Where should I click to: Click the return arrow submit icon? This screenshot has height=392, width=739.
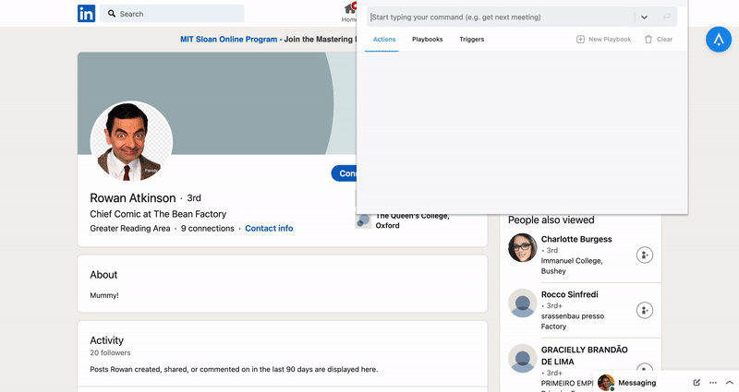coord(666,17)
